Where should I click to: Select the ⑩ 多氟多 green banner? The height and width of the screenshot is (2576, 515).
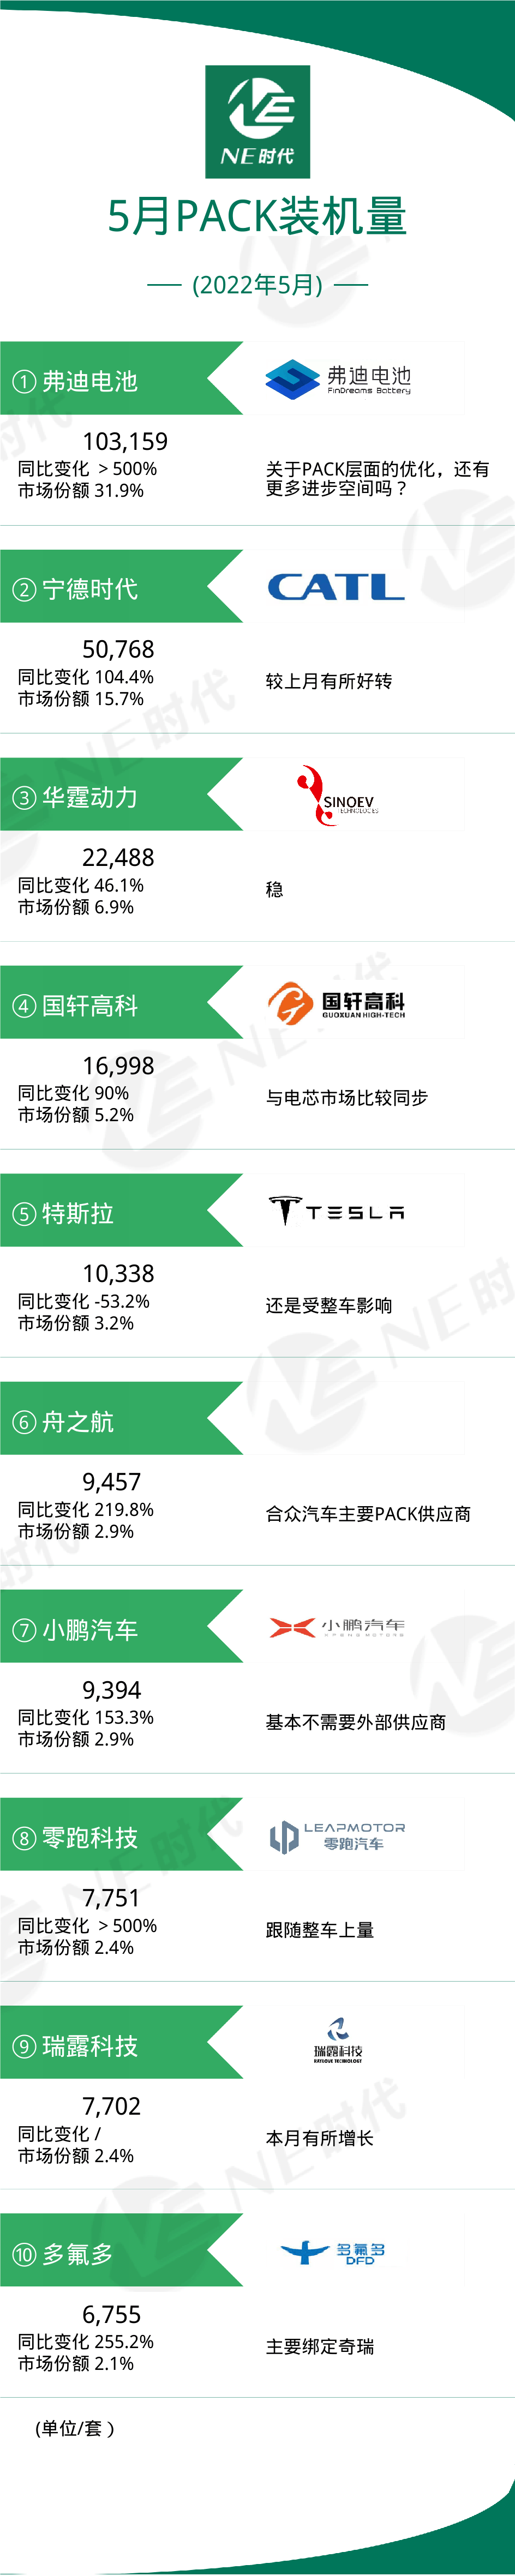pyautogui.click(x=121, y=2250)
